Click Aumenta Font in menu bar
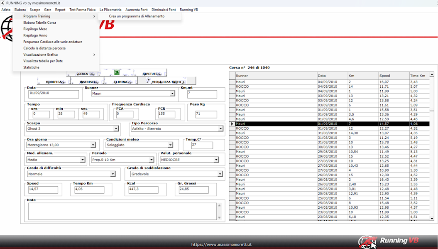Screen dimensions: 438x249 click(136, 10)
